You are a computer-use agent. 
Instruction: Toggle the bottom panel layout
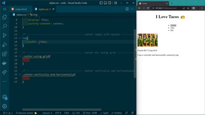105,3
